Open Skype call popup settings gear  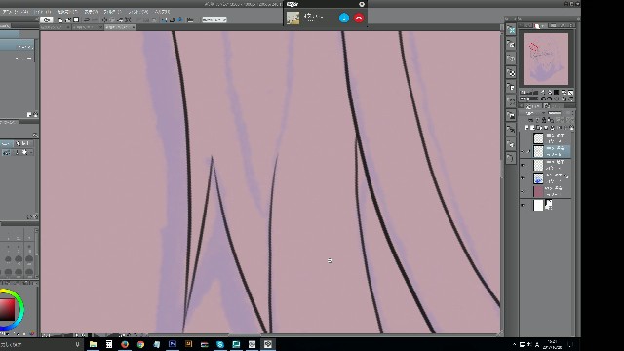[x=362, y=4]
